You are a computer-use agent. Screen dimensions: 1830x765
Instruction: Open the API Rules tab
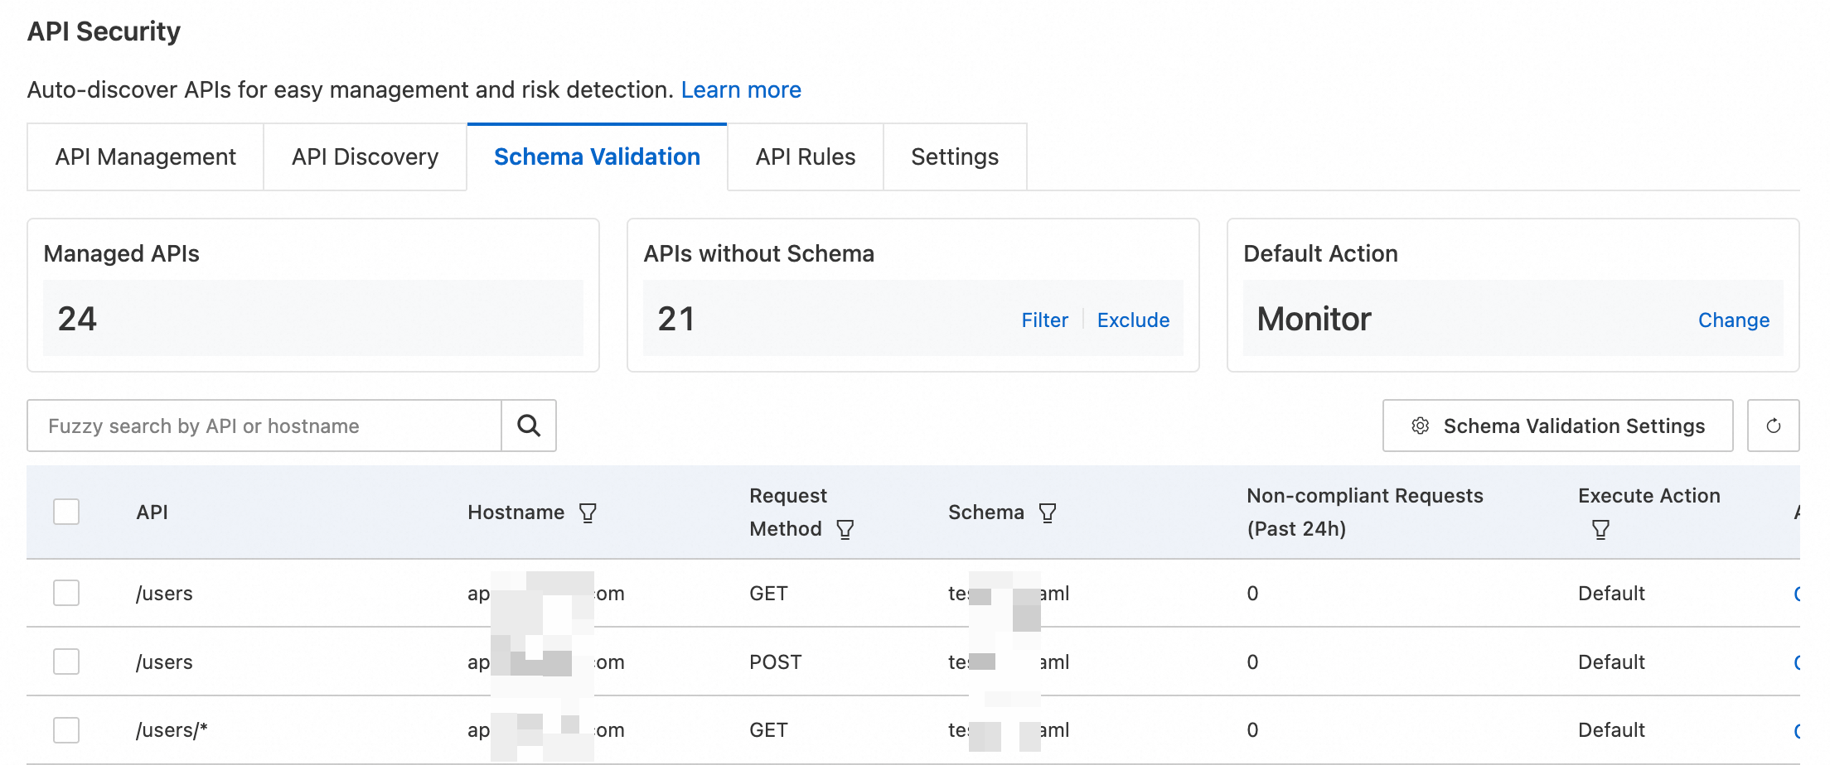pyautogui.click(x=805, y=157)
